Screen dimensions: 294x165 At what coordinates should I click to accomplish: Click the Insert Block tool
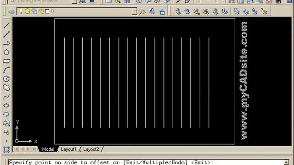[6, 123]
